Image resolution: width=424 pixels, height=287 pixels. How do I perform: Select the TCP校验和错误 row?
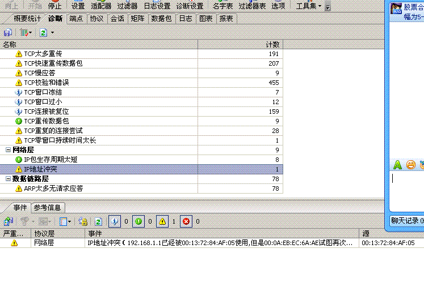(141, 83)
